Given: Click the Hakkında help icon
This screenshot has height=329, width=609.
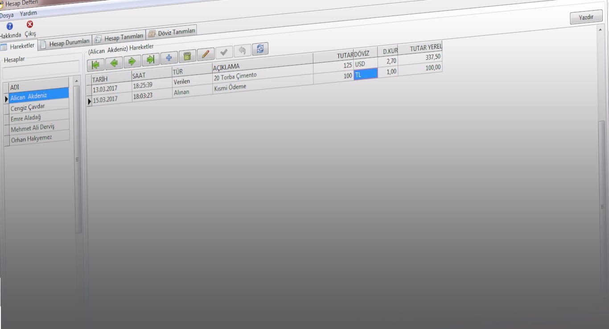Looking at the screenshot, I should [x=9, y=26].
